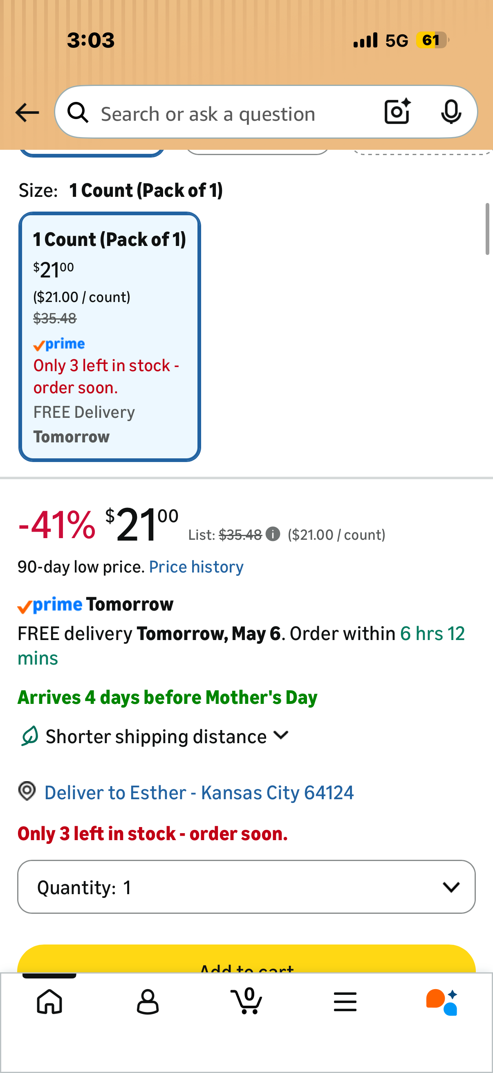
Task: Click the List price info icon
Action: [273, 534]
